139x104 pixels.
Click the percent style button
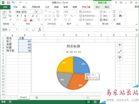coord(71,16)
